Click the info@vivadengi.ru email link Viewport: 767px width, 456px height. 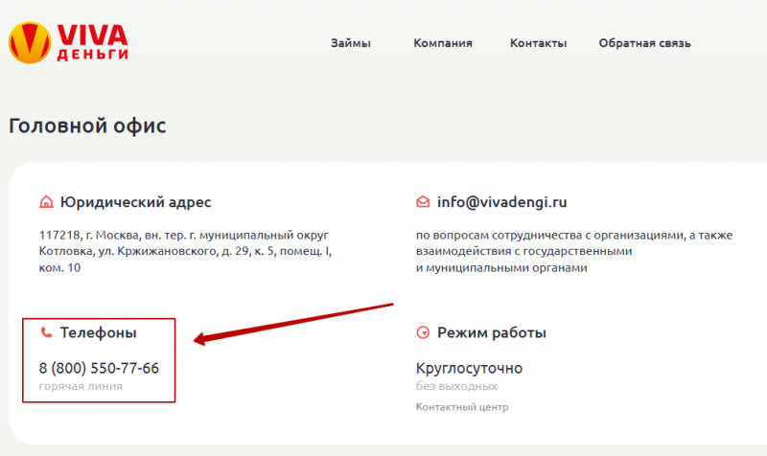tap(502, 202)
